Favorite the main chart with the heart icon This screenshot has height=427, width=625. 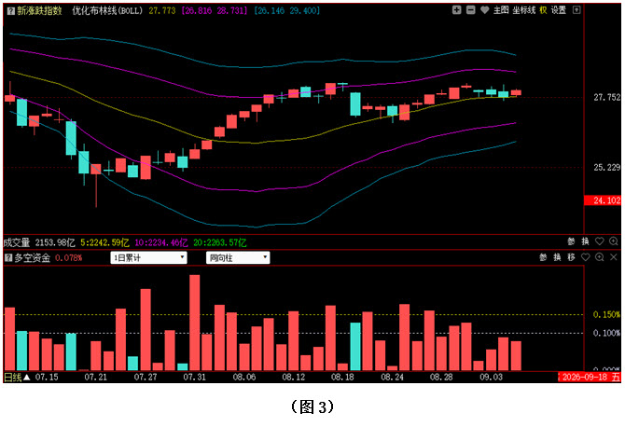[484, 10]
